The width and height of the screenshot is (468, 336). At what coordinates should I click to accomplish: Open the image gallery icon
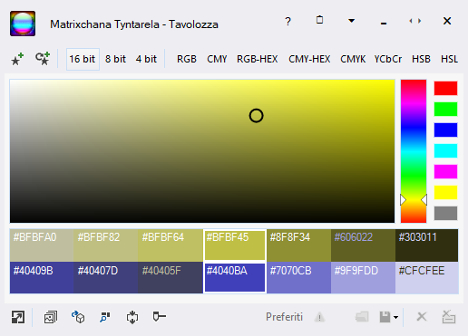[x=51, y=317]
